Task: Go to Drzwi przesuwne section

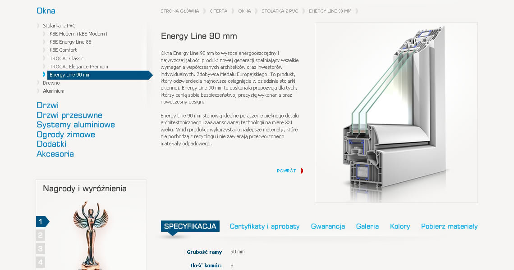Action: [x=69, y=115]
